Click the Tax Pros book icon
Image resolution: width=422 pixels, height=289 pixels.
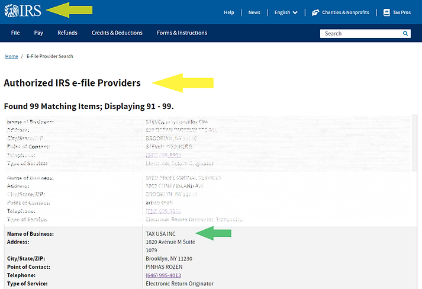386,12
